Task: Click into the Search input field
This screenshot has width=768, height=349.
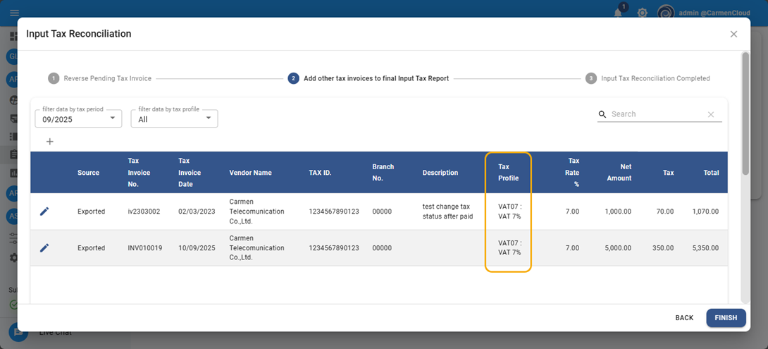Action: coord(655,114)
